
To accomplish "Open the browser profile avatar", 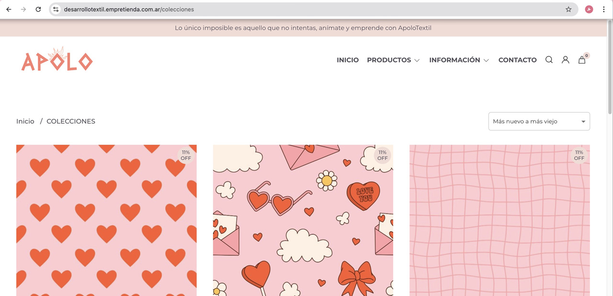I will tap(589, 9).
